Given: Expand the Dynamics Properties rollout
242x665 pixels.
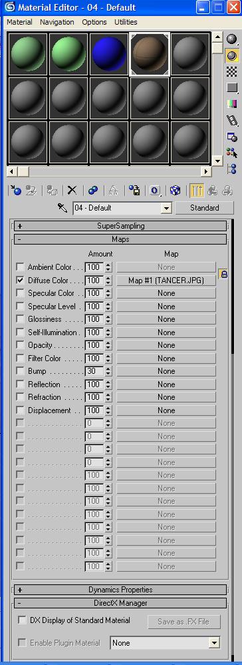Looking at the screenshot, I should (120, 590).
